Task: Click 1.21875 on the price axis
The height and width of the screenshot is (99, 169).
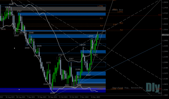Action: coord(165,73)
